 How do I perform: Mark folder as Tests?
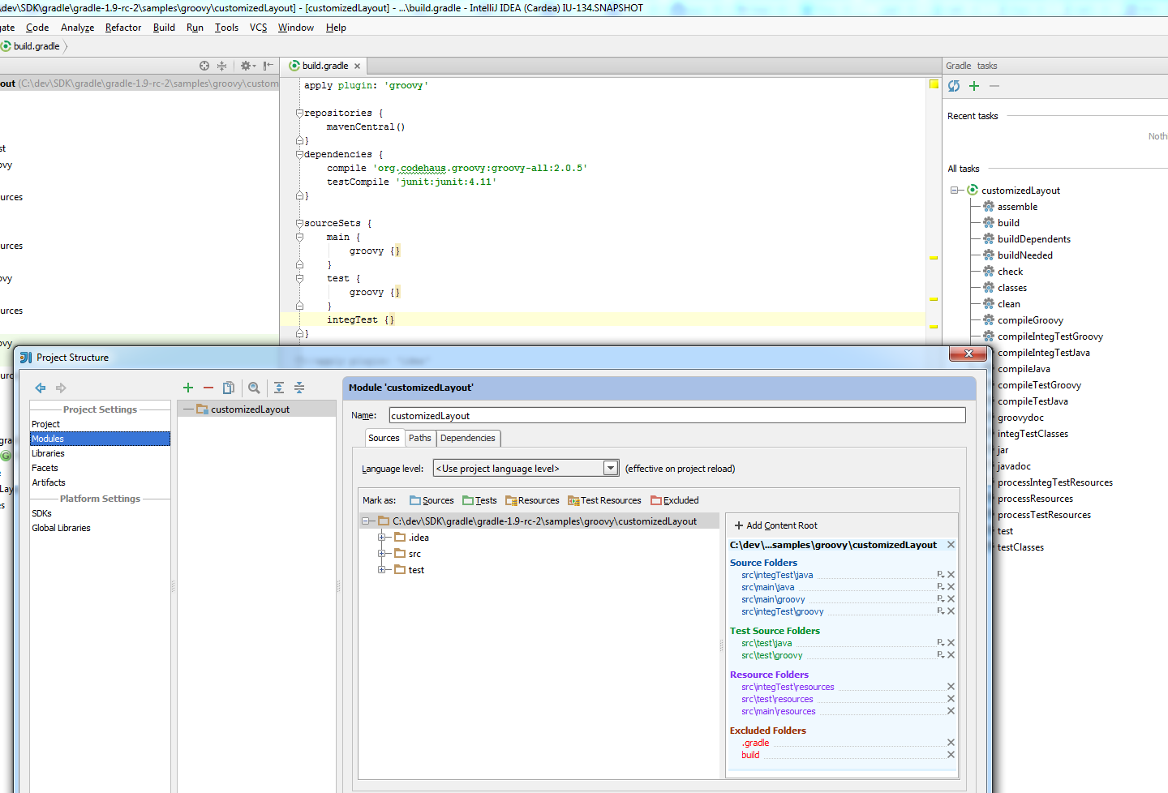[479, 500]
